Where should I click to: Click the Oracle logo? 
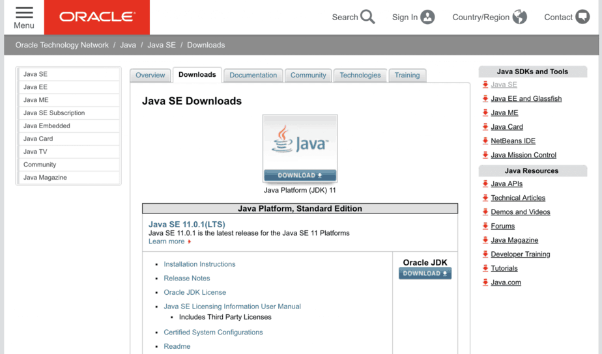tap(96, 17)
